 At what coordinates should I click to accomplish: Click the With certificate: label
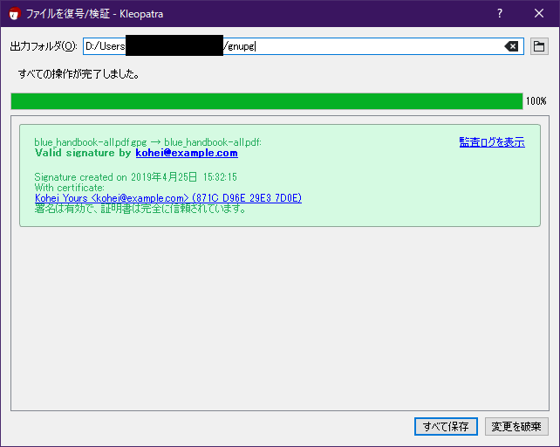(69, 188)
